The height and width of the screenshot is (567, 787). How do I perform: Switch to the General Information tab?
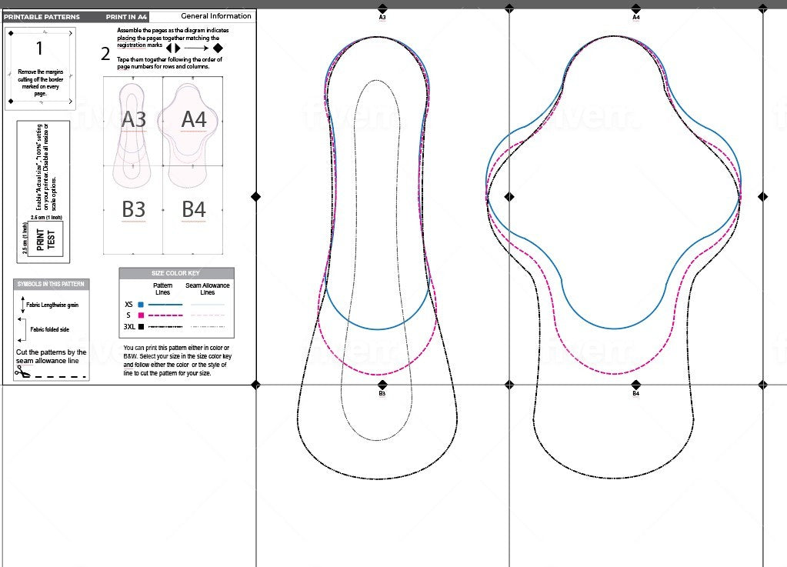point(216,15)
